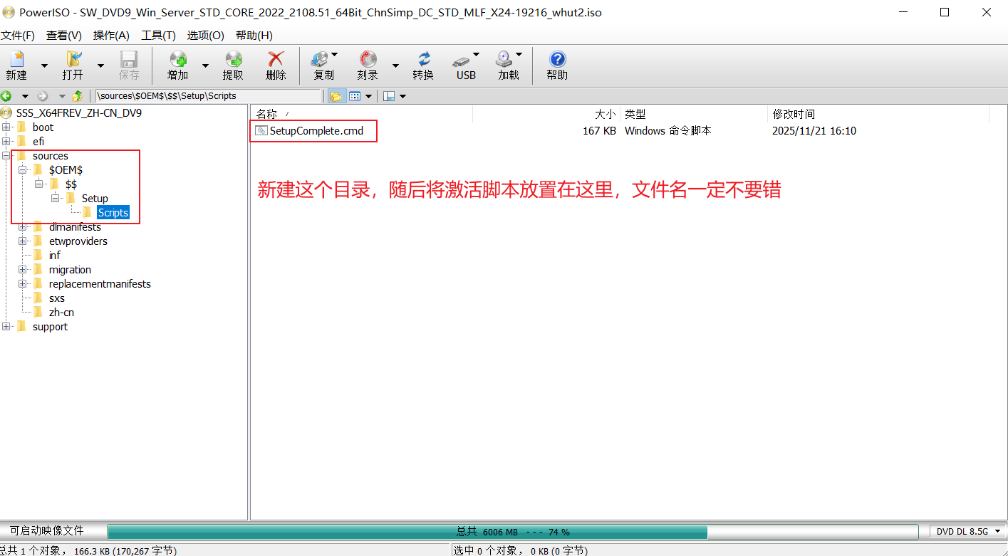Expand the migration folder node
The height and width of the screenshot is (556, 1008).
23,270
